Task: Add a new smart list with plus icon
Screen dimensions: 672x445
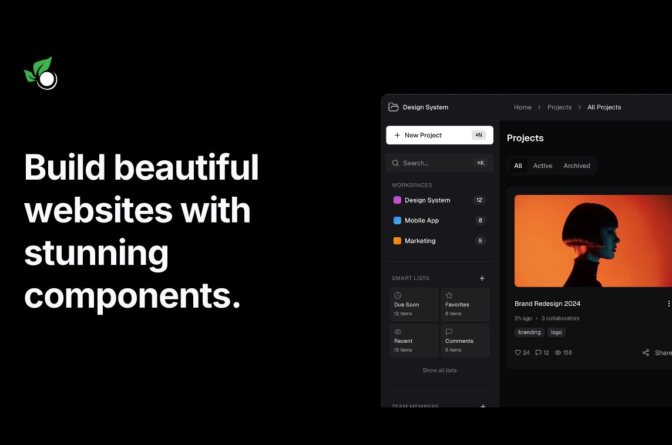Action: pos(482,278)
